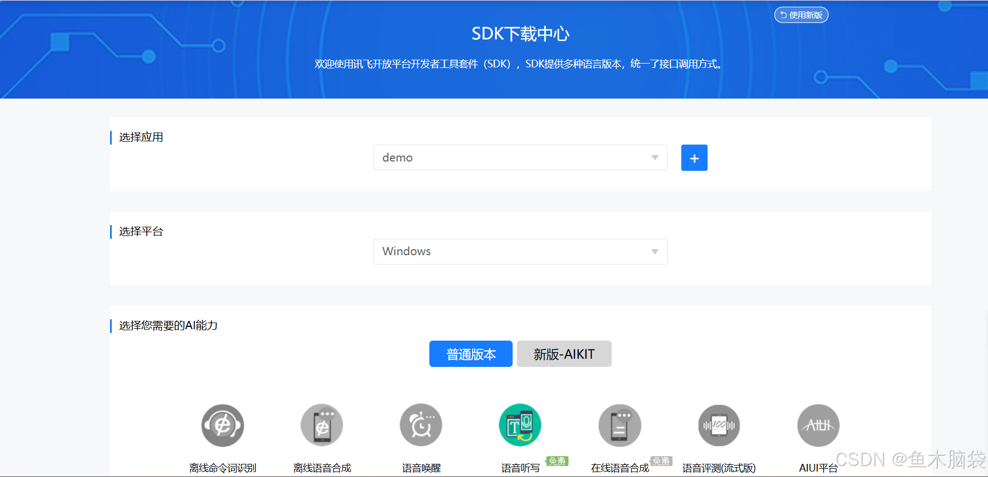
Task: Click the SDK下载中心 page title
Action: click(520, 34)
